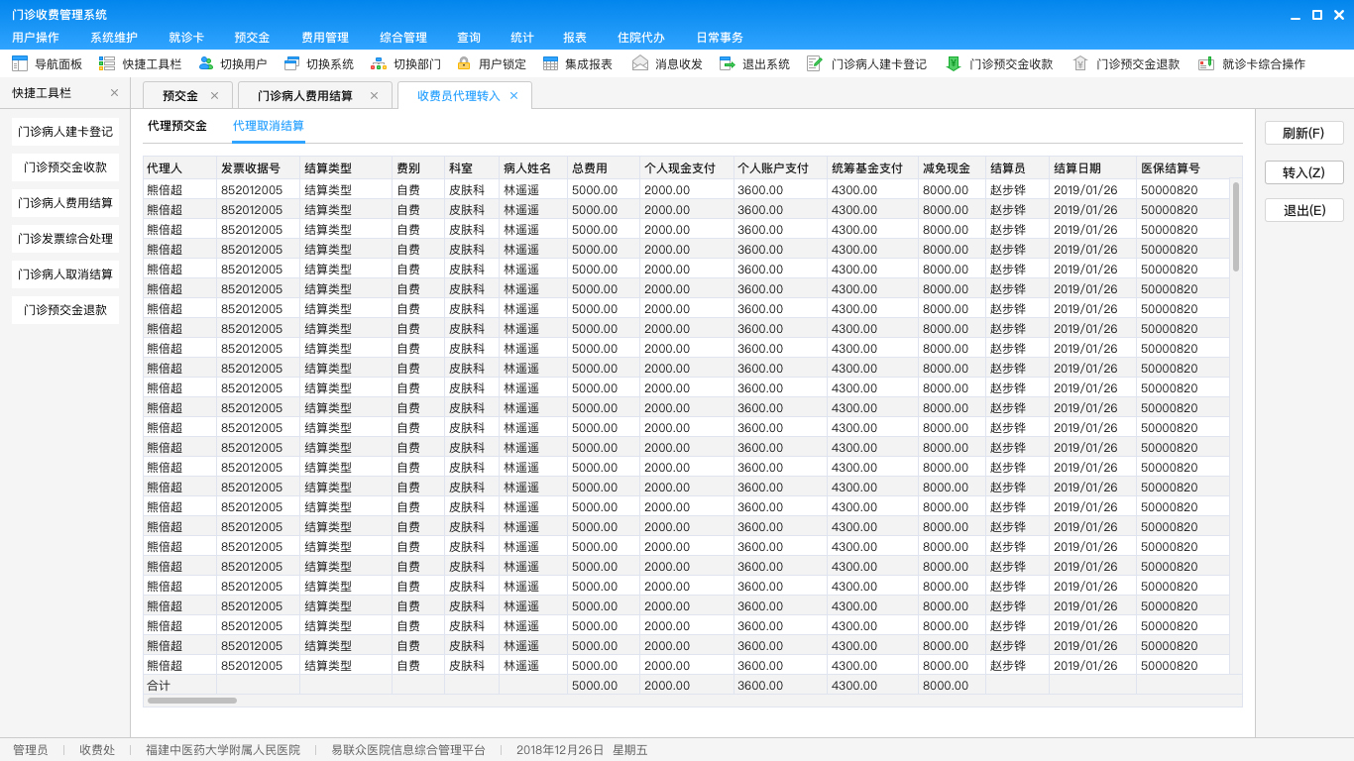Switch to the 门诊病人费用结算 tab

tap(304, 96)
